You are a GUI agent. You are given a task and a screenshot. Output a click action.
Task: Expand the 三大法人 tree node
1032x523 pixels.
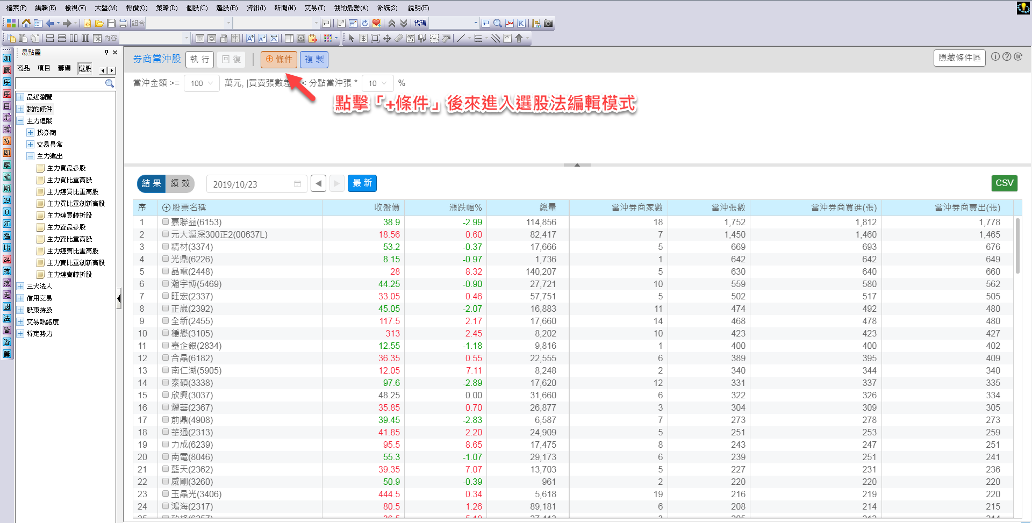coord(20,286)
